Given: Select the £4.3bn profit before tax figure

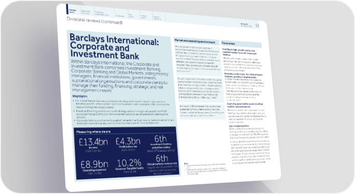Looking at the screenshot, I should click(x=128, y=141).
